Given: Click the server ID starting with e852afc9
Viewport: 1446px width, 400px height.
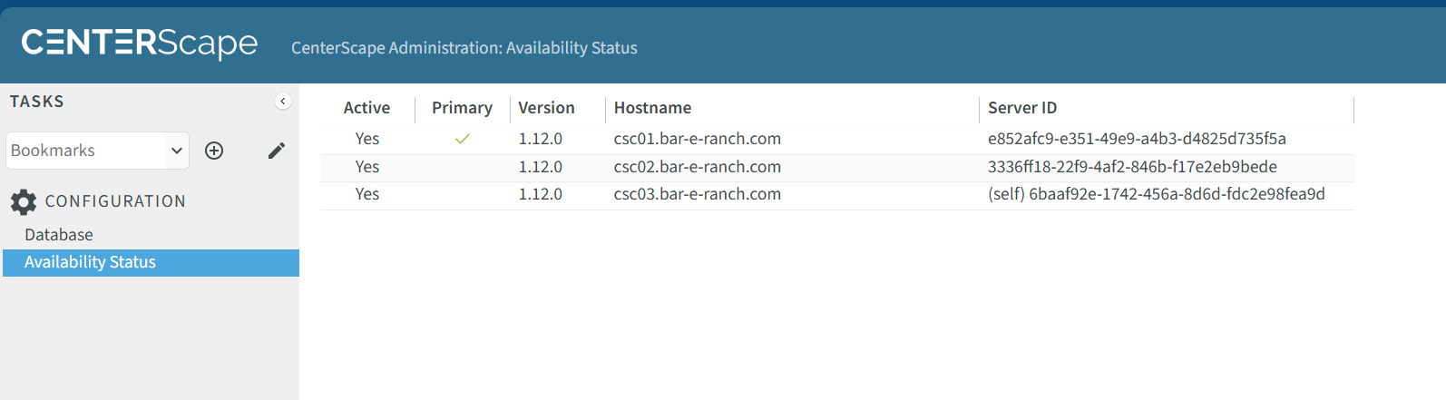Looking at the screenshot, I should pos(1137,139).
